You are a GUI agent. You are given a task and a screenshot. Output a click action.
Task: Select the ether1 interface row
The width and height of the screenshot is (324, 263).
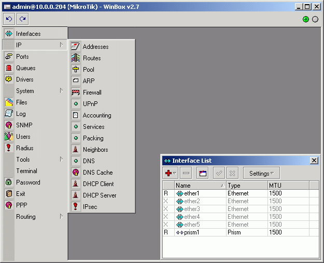click(241, 193)
